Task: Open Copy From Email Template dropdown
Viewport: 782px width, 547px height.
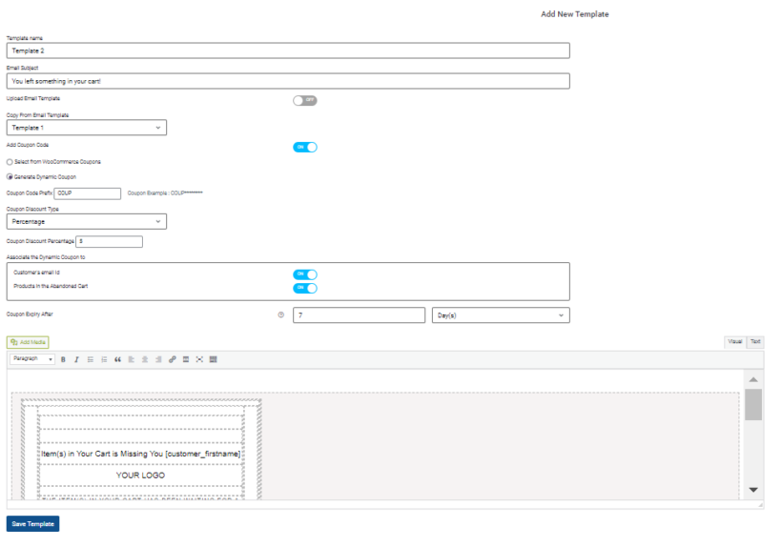Action: pos(86,128)
